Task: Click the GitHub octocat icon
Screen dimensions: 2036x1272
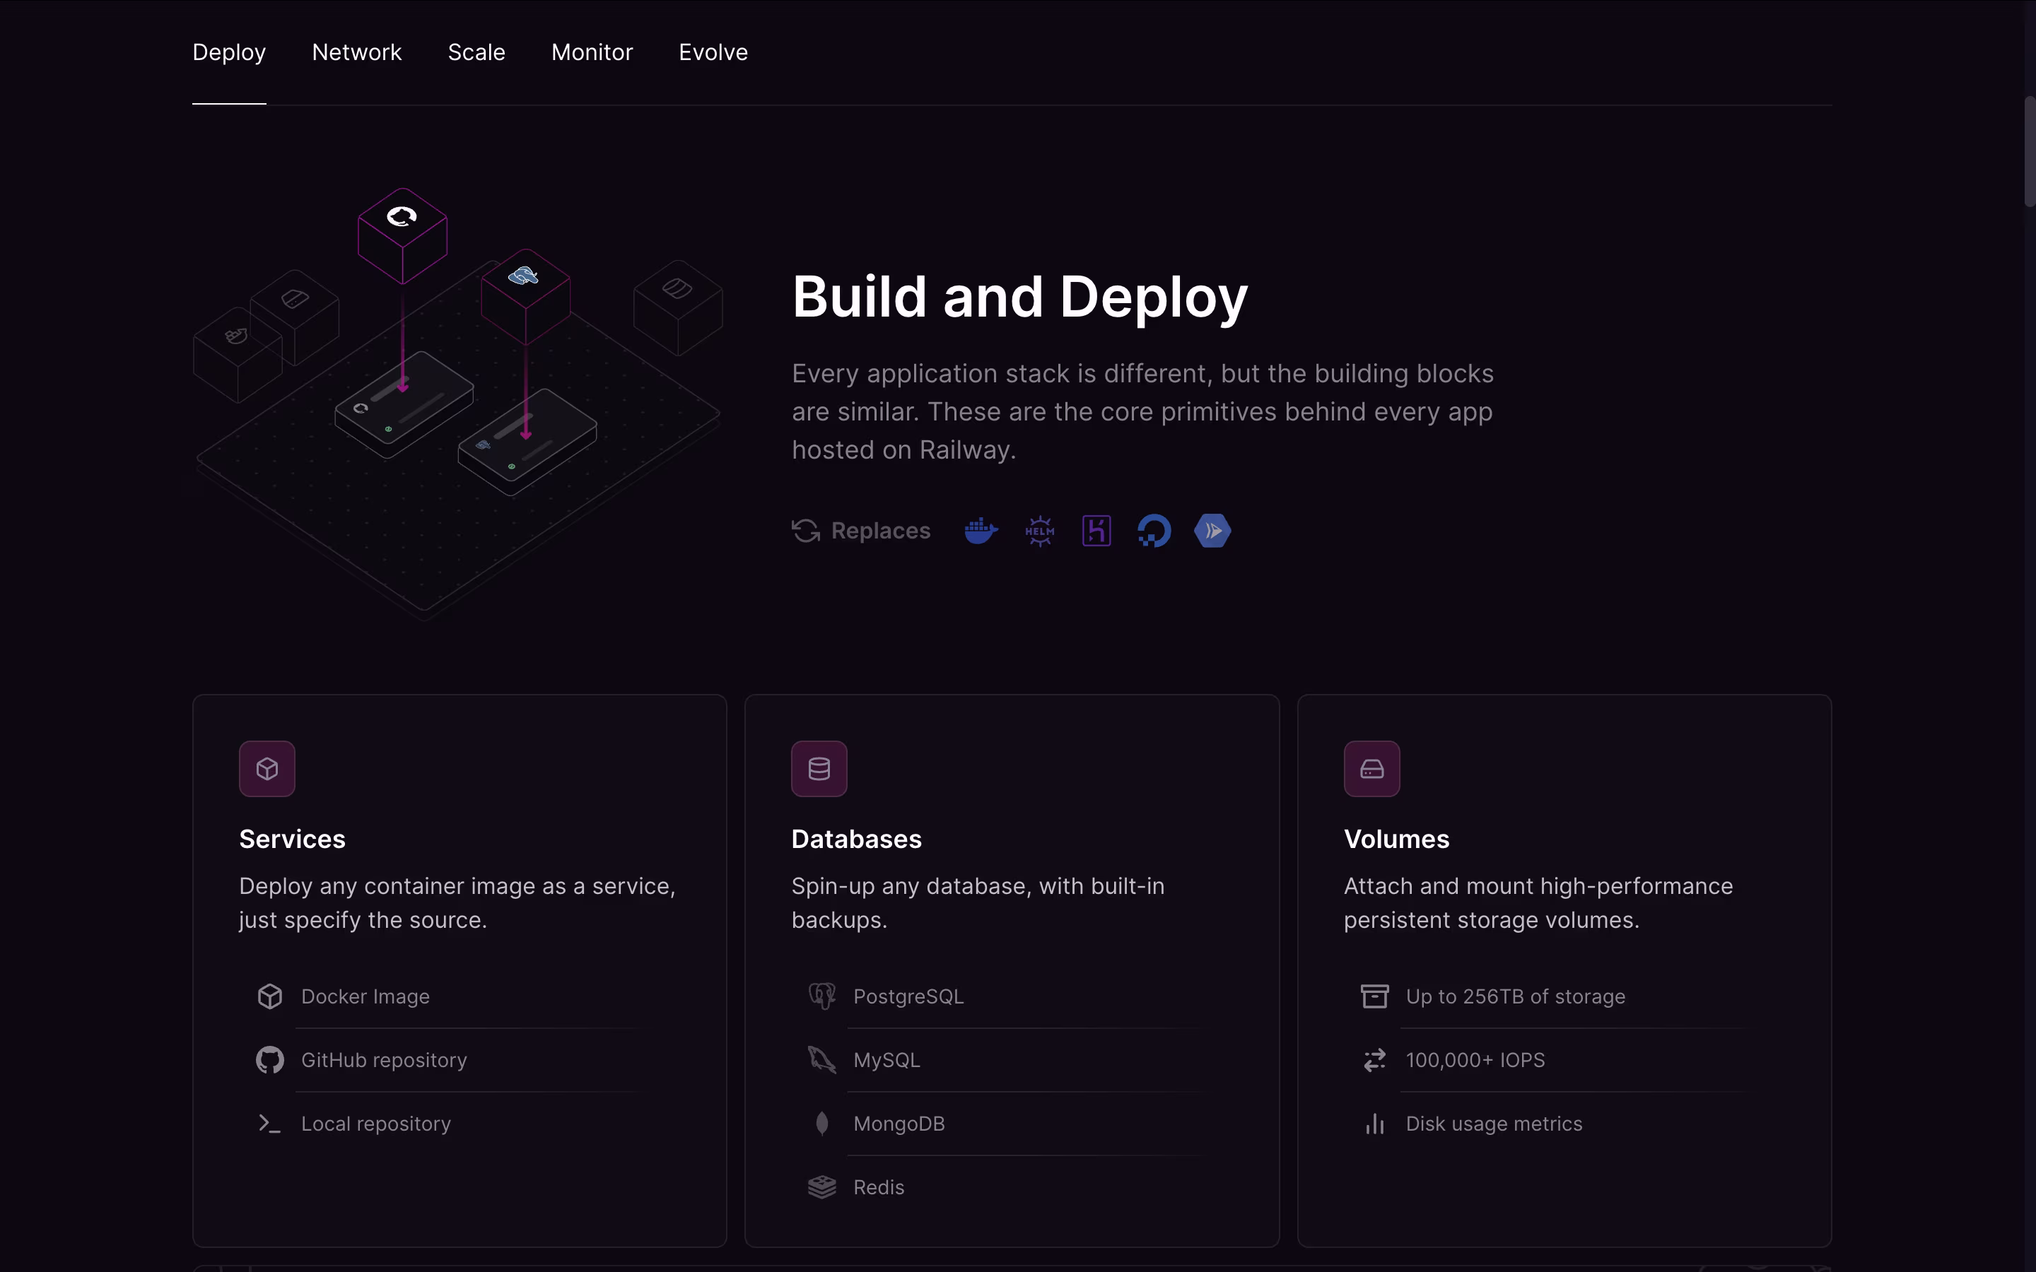Action: [x=269, y=1060]
